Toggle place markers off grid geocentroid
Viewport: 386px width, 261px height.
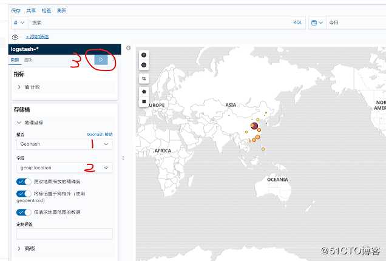[24, 194]
